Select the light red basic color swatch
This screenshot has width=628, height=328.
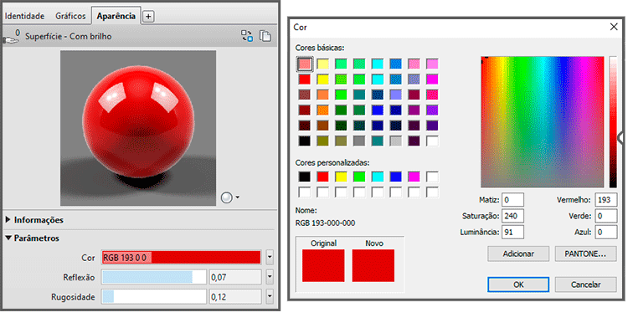(305, 64)
